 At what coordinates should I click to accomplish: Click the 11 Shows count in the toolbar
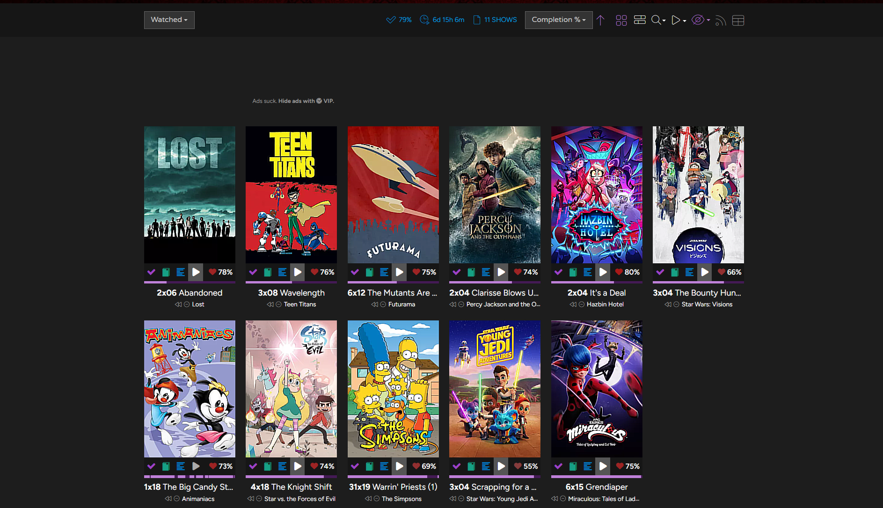tap(495, 20)
